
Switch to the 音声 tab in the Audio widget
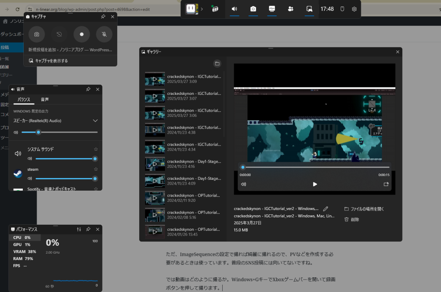point(45,99)
